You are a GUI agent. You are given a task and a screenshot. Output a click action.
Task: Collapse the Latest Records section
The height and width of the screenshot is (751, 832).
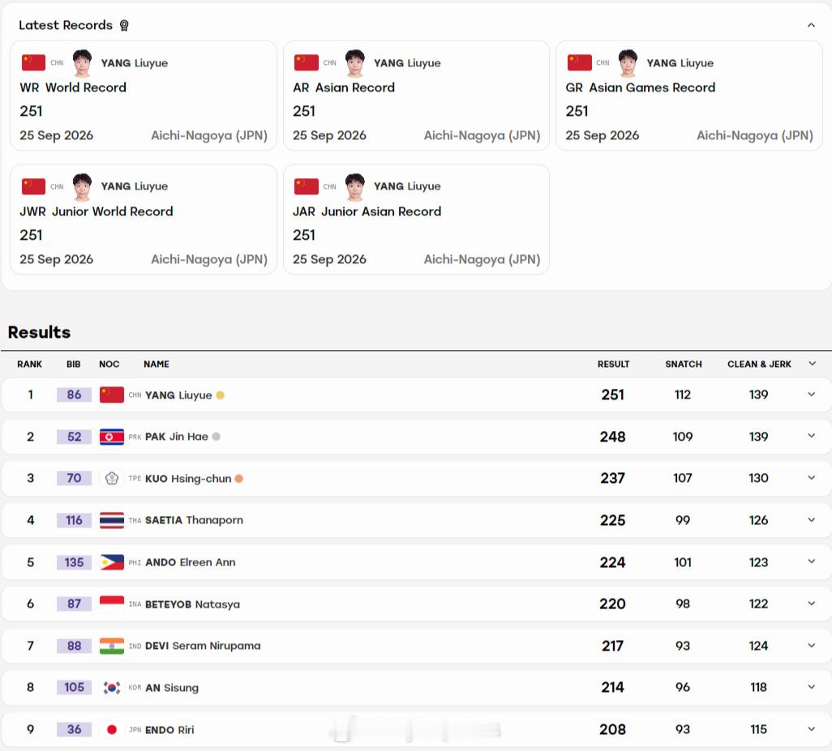pyautogui.click(x=811, y=25)
